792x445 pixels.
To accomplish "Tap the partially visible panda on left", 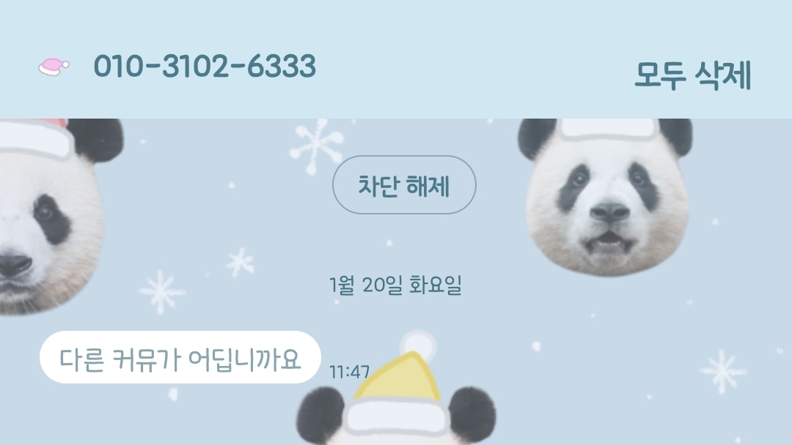I will (56, 217).
